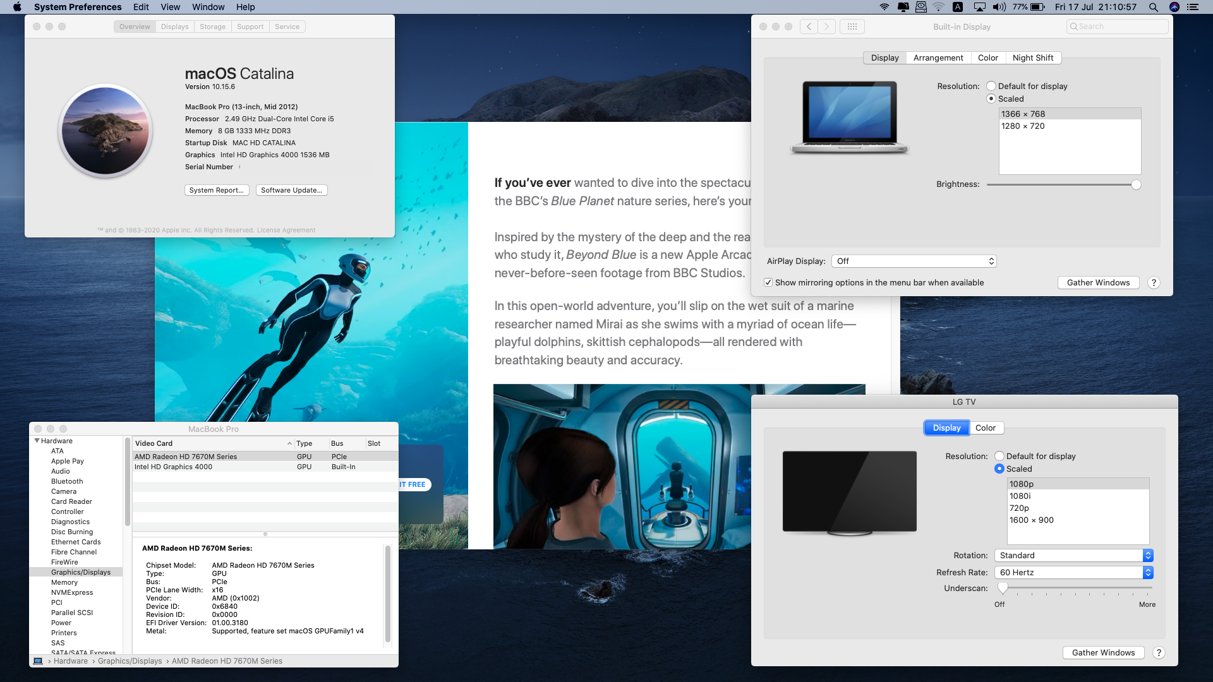Select Default for display in LG TV
This screenshot has height=682, width=1213.
pos(999,456)
